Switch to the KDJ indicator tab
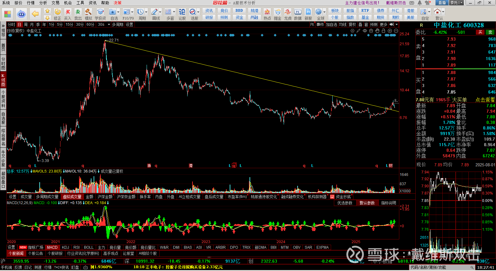 (x=65, y=247)
